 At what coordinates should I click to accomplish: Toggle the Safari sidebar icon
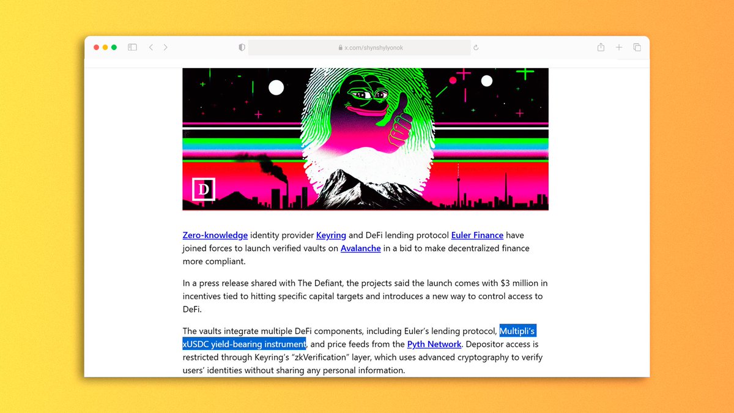132,47
